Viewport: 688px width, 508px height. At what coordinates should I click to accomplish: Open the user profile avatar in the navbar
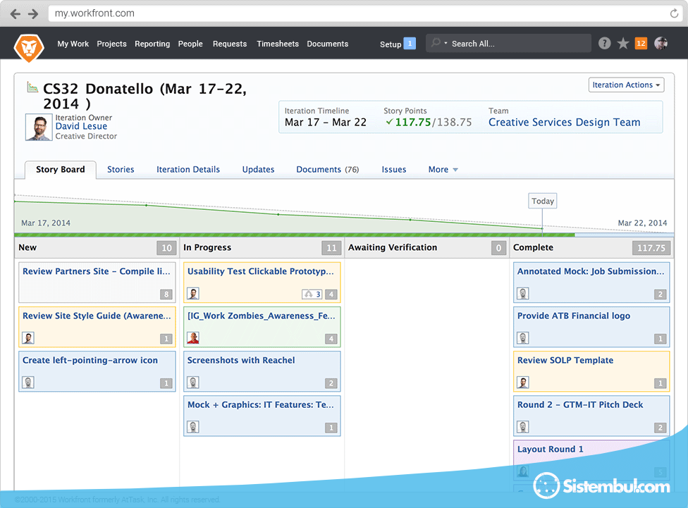pos(661,43)
